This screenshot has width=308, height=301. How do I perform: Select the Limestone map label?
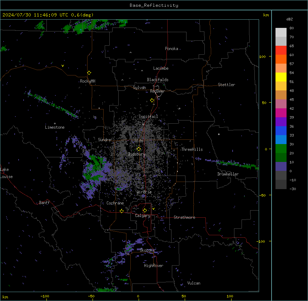tap(55, 127)
